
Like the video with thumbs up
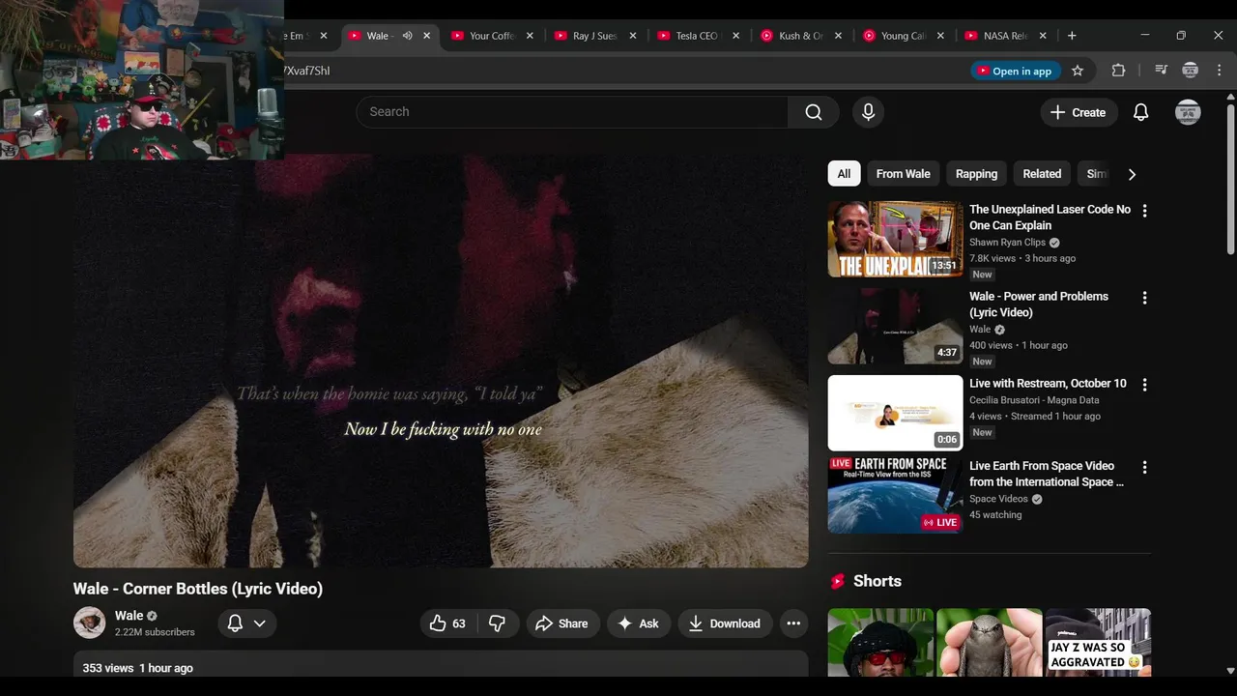tap(447, 623)
